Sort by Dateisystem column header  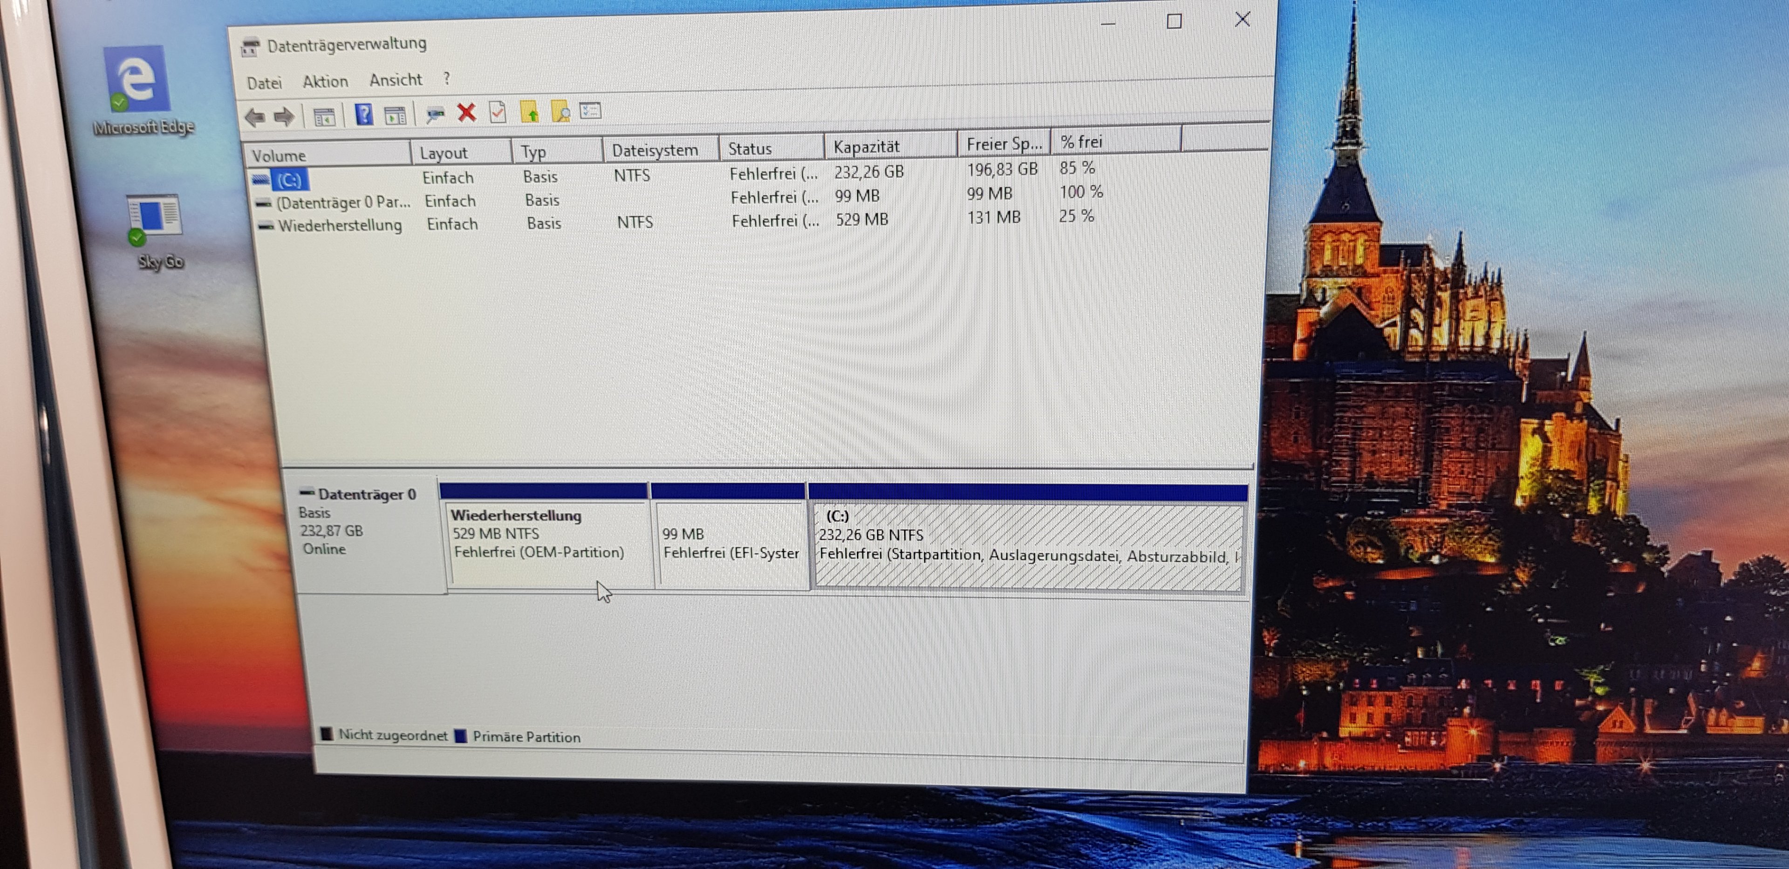click(x=654, y=150)
